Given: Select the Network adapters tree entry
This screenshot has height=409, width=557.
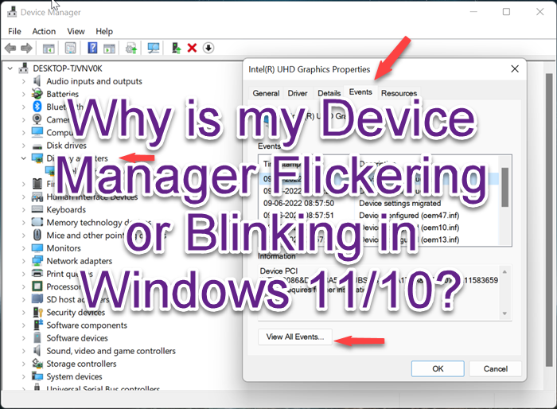Looking at the screenshot, I should 80,261.
